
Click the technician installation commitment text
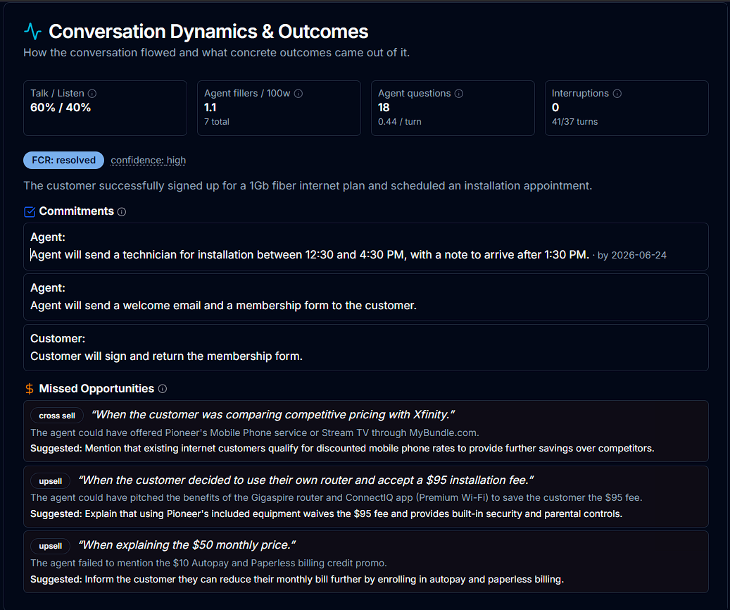(x=310, y=255)
